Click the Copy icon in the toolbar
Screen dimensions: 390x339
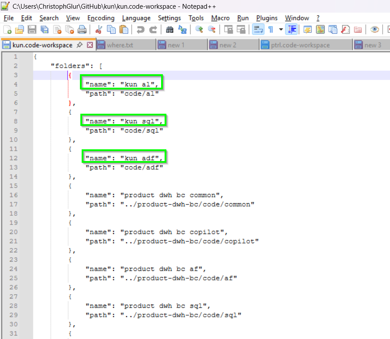click(111, 30)
